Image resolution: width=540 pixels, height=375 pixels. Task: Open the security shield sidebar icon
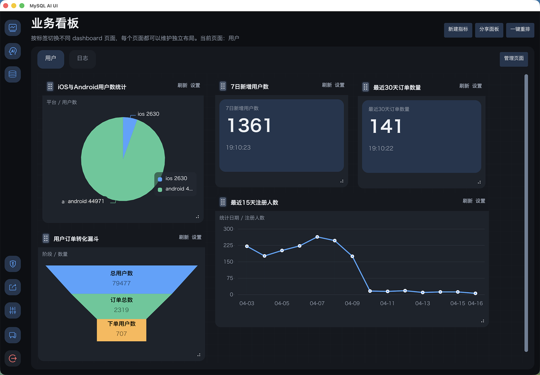13,264
